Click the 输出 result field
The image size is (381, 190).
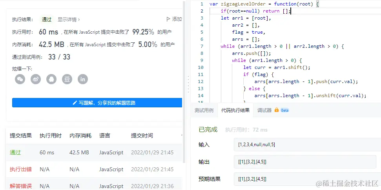(x=305, y=162)
